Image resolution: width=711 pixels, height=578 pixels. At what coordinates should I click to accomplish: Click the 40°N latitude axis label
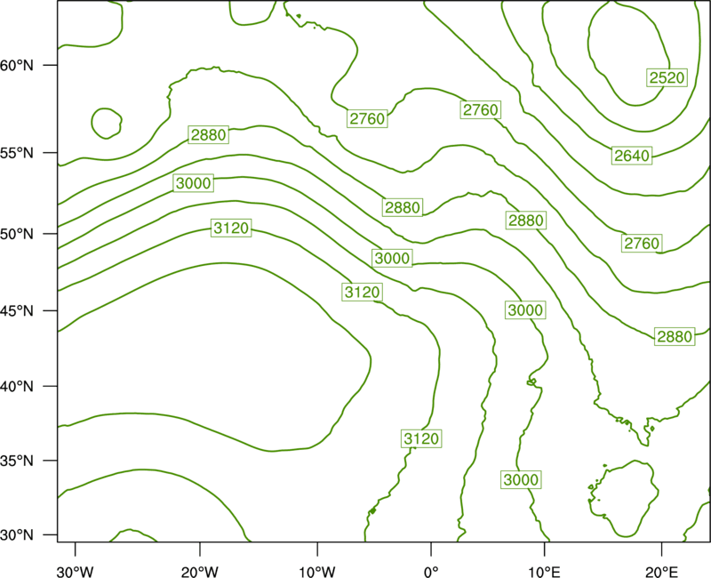pos(17,387)
